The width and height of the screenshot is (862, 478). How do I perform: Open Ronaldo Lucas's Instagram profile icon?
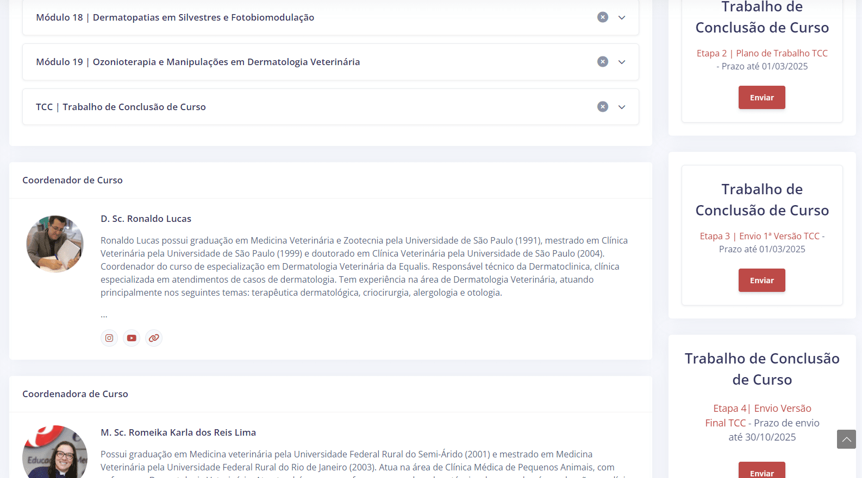tap(109, 338)
